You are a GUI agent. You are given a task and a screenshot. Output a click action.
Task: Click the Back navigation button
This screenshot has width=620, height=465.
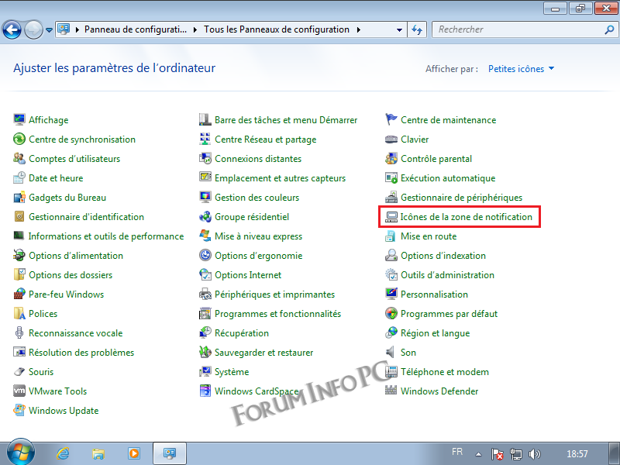(12, 29)
